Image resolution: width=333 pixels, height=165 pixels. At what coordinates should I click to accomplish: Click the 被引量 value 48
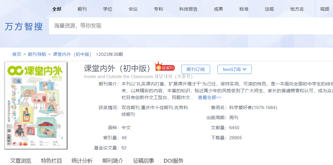tap(124, 138)
